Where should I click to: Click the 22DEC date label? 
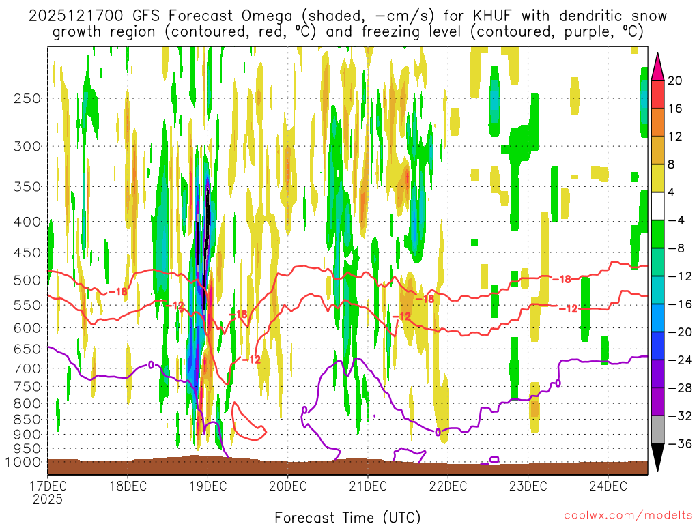coord(448,486)
